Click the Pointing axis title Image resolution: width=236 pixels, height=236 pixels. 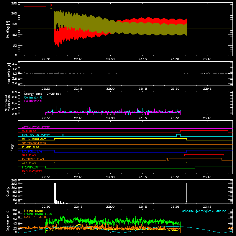[8, 30]
